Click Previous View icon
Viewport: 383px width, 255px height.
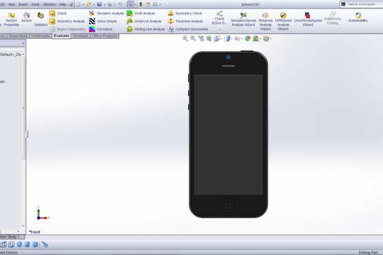201,39
